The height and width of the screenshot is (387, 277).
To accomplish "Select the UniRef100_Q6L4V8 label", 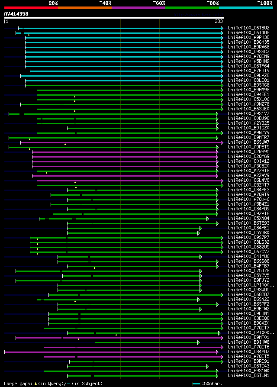I will point(248,181).
